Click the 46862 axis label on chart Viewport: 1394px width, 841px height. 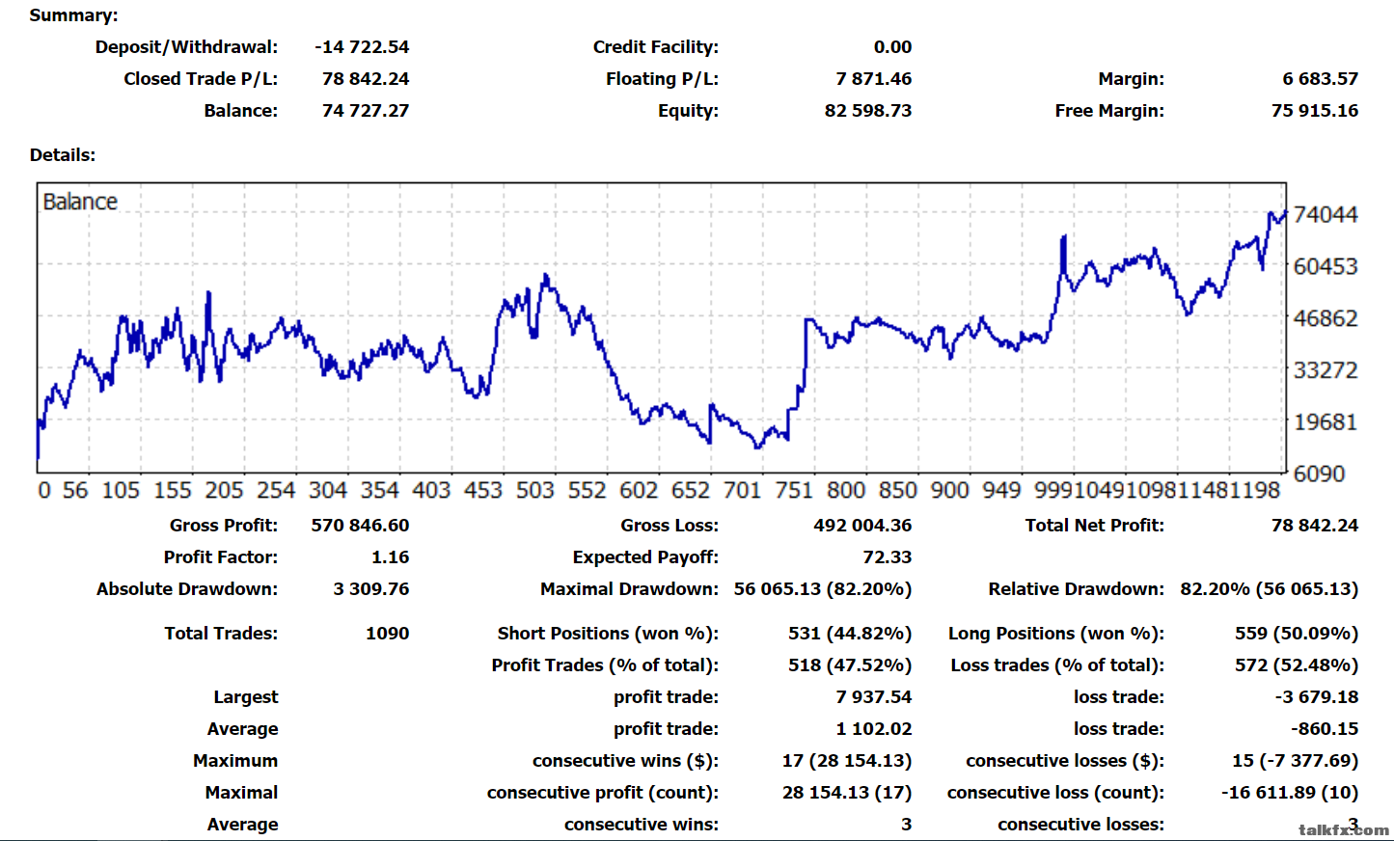coord(1325,318)
